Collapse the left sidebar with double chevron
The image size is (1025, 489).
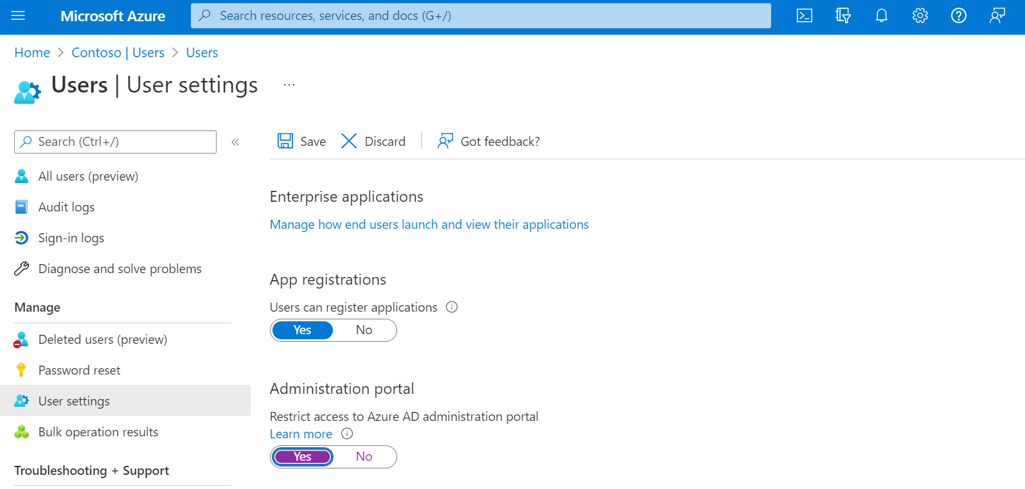tap(235, 142)
